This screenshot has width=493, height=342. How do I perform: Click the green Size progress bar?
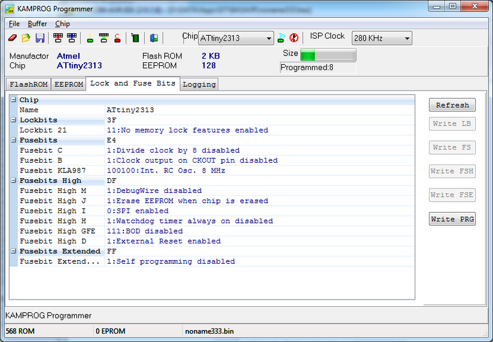(x=328, y=55)
